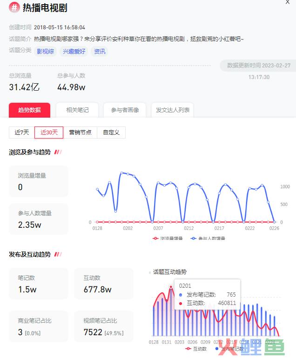Toggle the 发布笔记数 legend series
The image size is (296, 358).
coord(229,349)
